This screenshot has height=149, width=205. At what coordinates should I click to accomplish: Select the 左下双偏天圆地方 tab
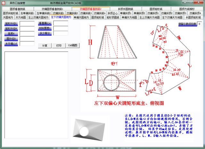tap(61, 17)
